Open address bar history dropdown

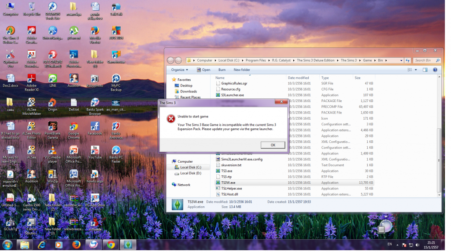pyautogui.click(x=401, y=61)
